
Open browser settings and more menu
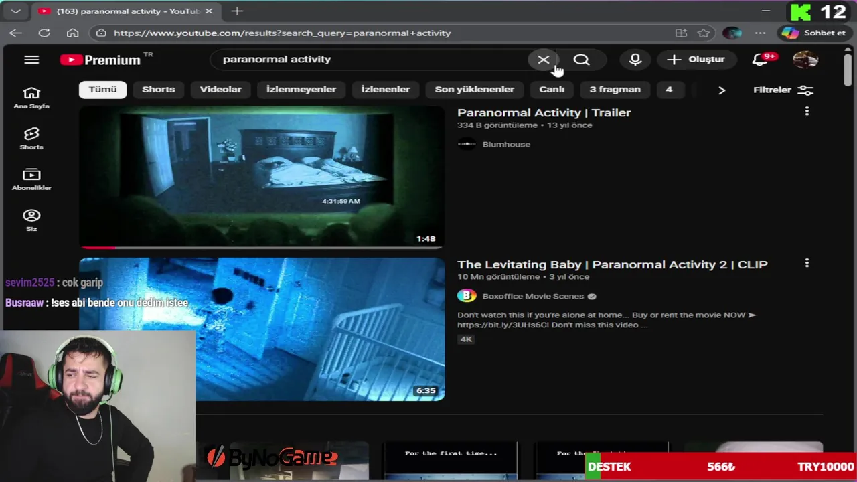[760, 33]
